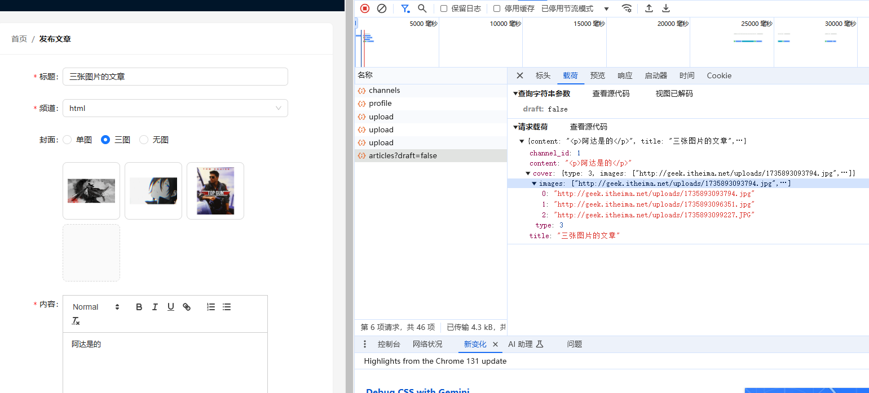
Task: Select articles?draft=false request row
Action: click(x=431, y=156)
